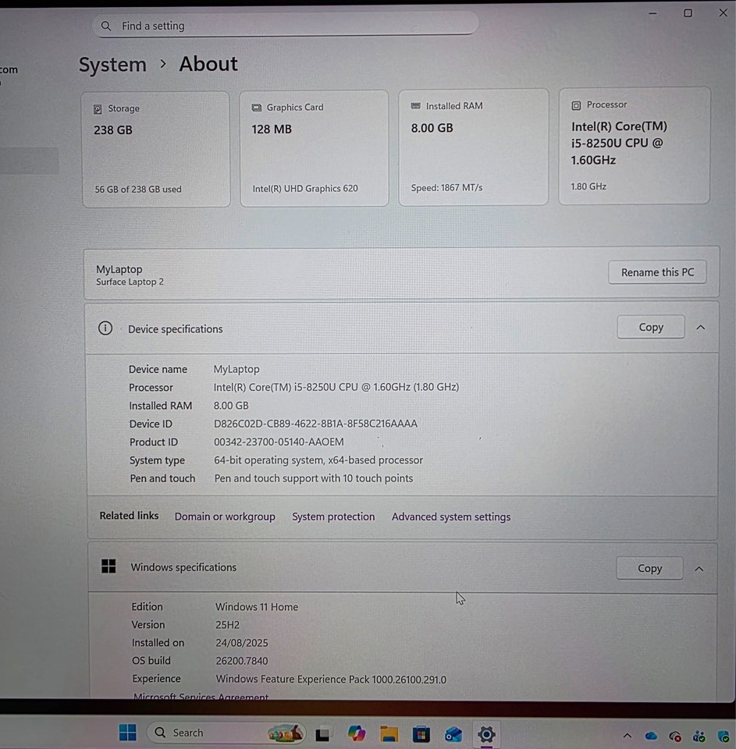736x749 pixels.
Task: Click the Windows logo beside Windows specifications
Action: pos(108,566)
